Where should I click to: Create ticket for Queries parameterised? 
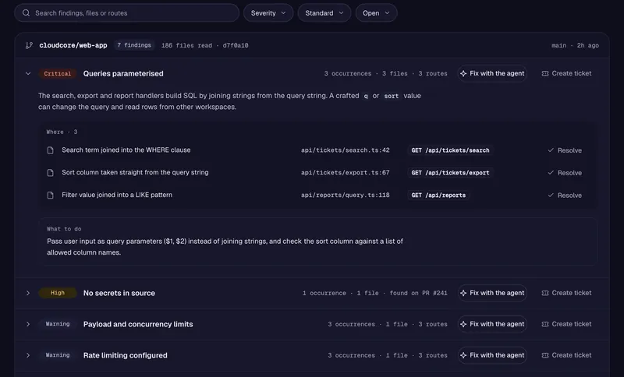(x=567, y=73)
